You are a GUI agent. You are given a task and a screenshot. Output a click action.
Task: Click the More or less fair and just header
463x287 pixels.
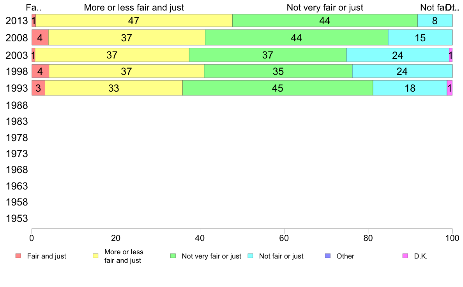coord(134,7)
